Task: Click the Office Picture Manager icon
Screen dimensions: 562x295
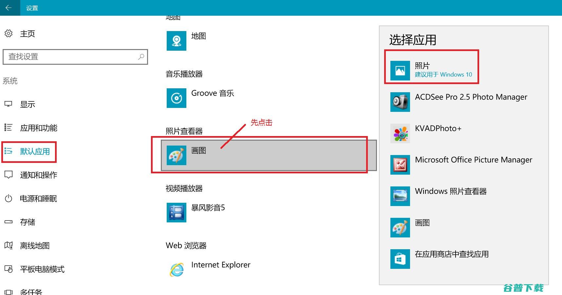Action: tap(400, 165)
